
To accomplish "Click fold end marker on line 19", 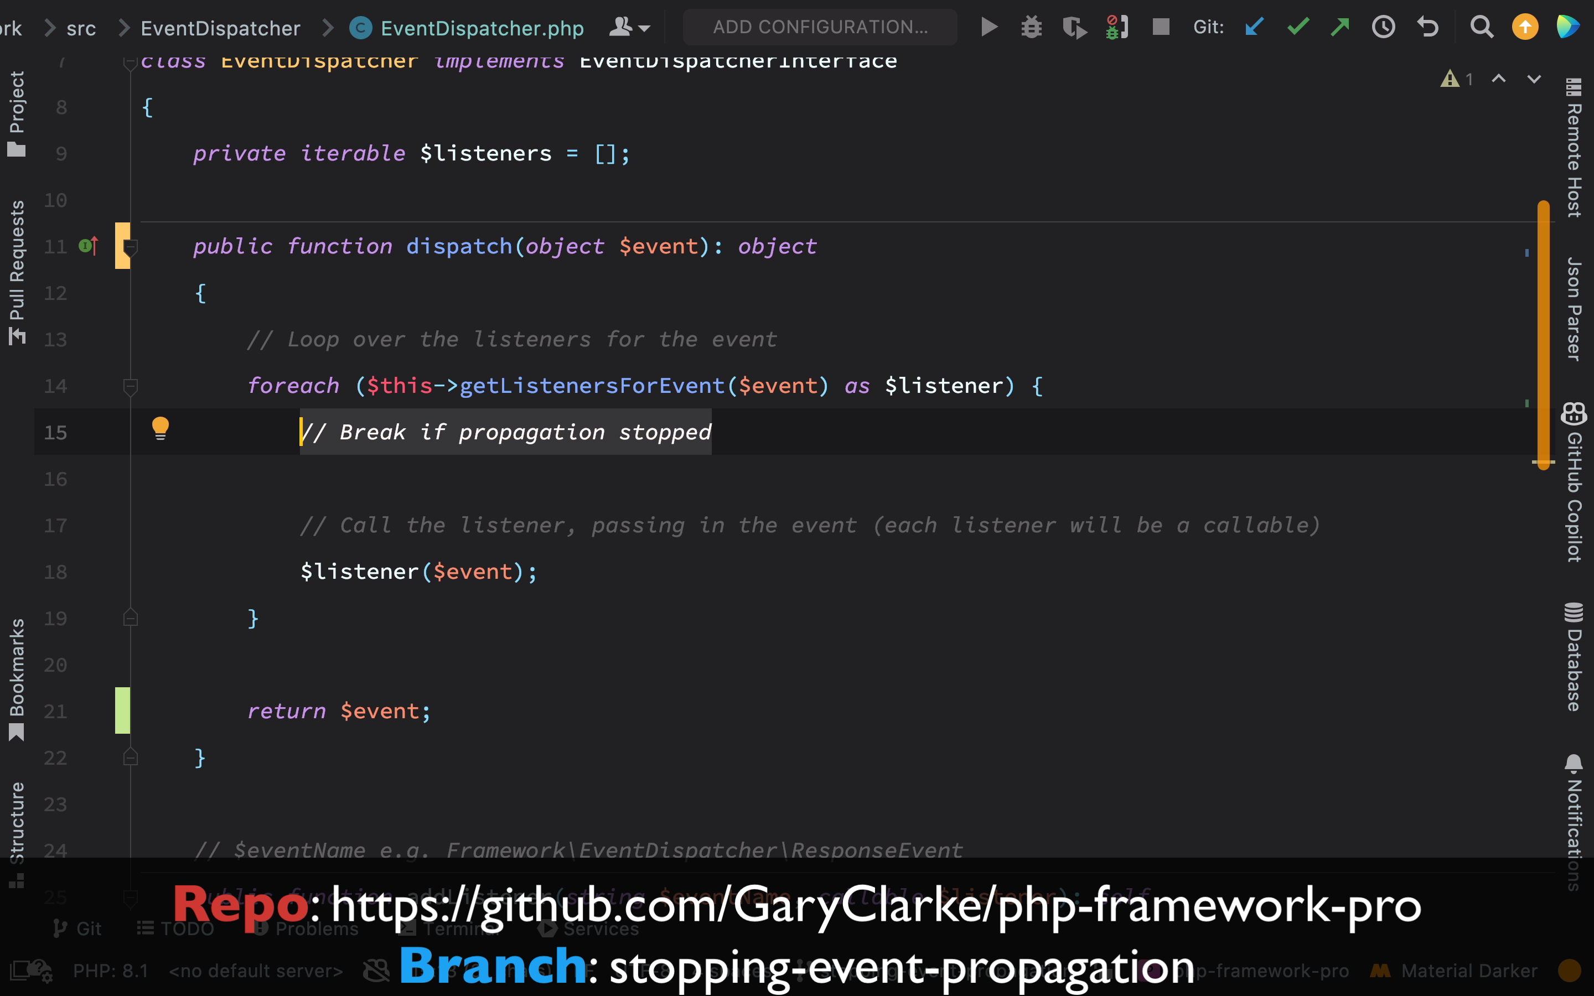I will [x=131, y=617].
